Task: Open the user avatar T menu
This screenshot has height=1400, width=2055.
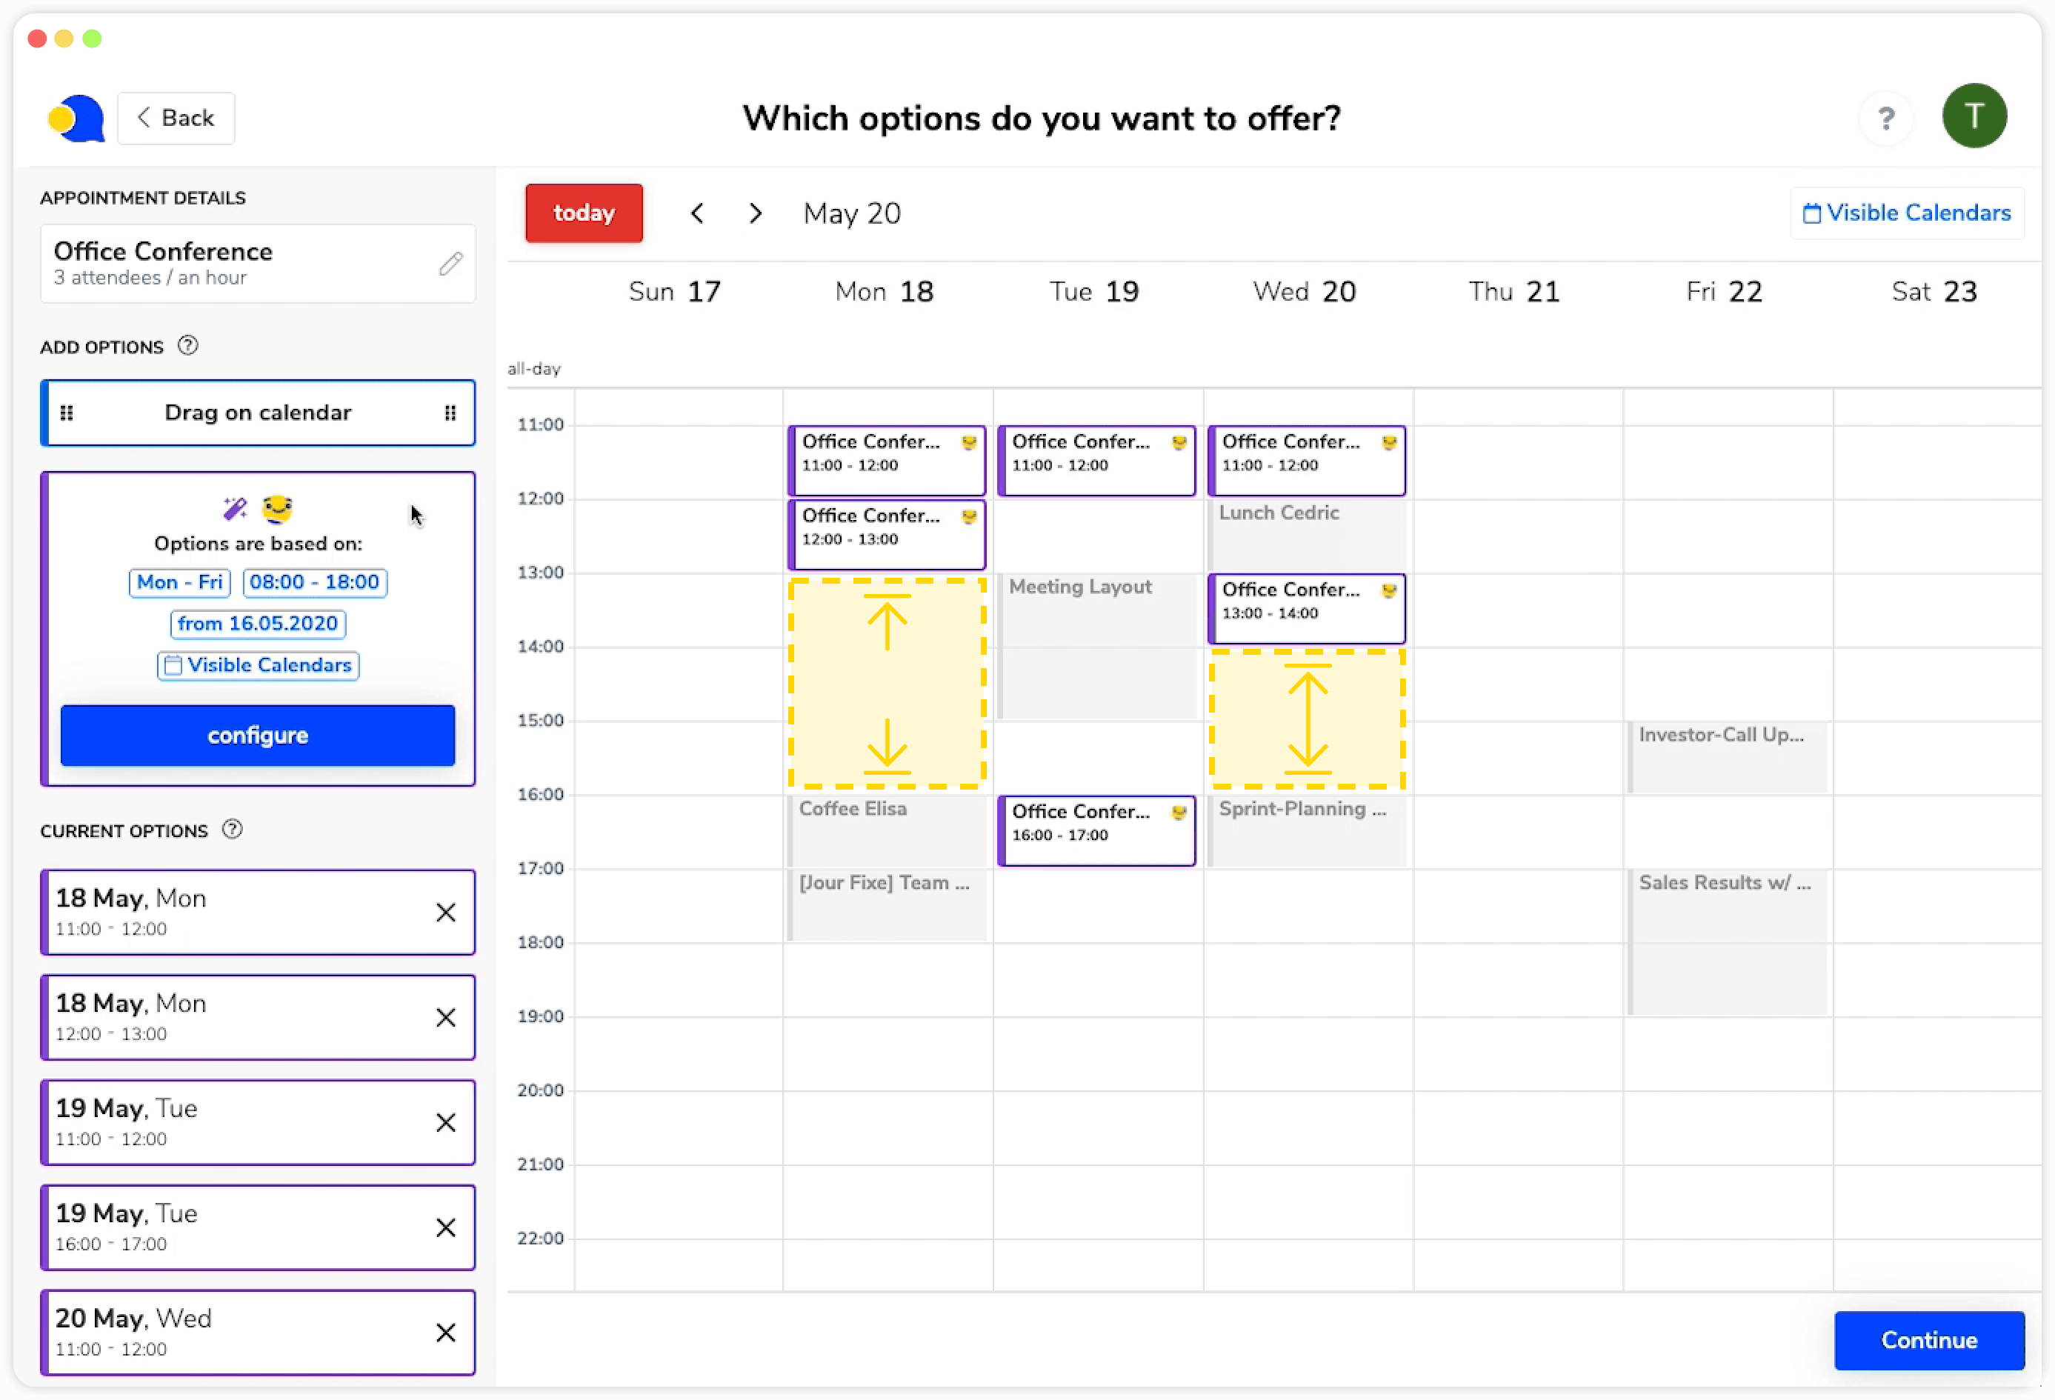Action: click(x=1974, y=116)
